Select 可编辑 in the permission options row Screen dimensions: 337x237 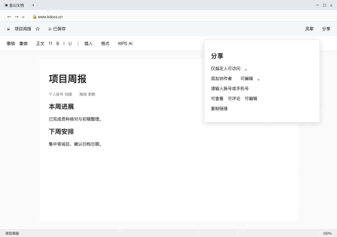point(251,99)
